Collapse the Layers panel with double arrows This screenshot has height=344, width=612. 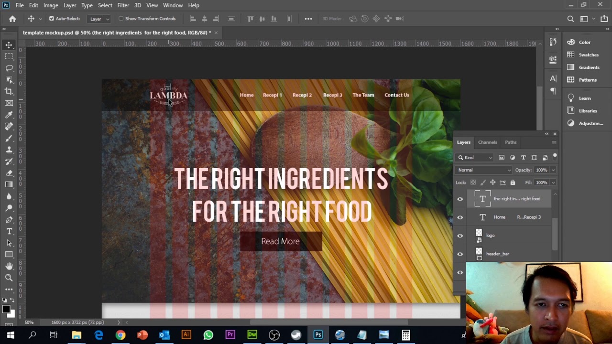coord(546,134)
